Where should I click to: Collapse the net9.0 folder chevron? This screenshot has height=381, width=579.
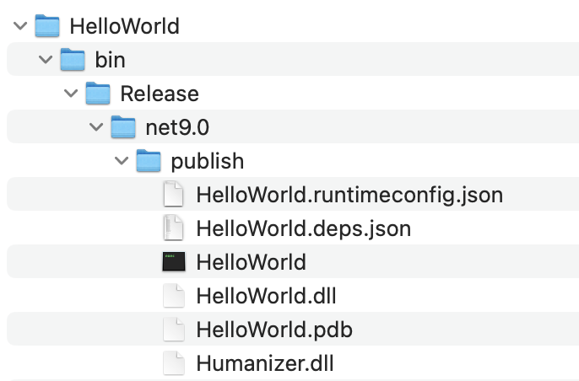point(95,127)
